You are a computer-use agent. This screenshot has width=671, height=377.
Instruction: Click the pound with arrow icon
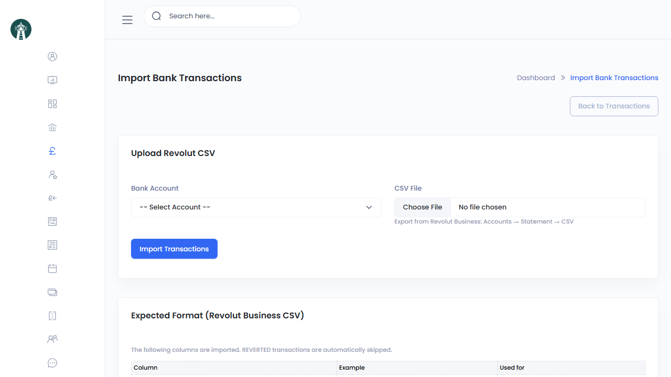(52, 198)
